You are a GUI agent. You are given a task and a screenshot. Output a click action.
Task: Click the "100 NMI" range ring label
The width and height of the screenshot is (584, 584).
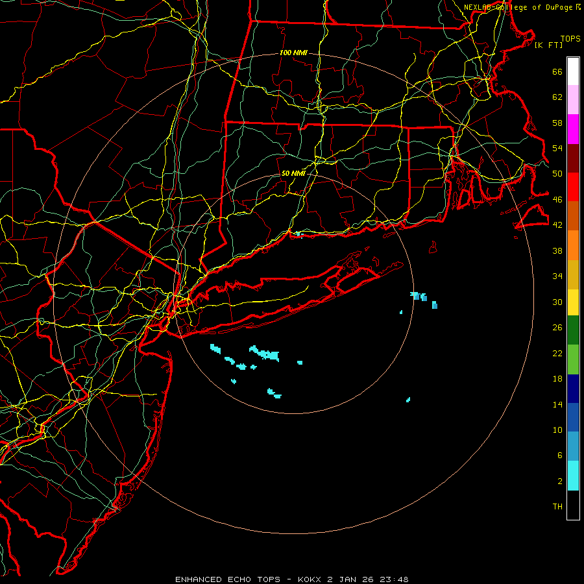click(293, 53)
